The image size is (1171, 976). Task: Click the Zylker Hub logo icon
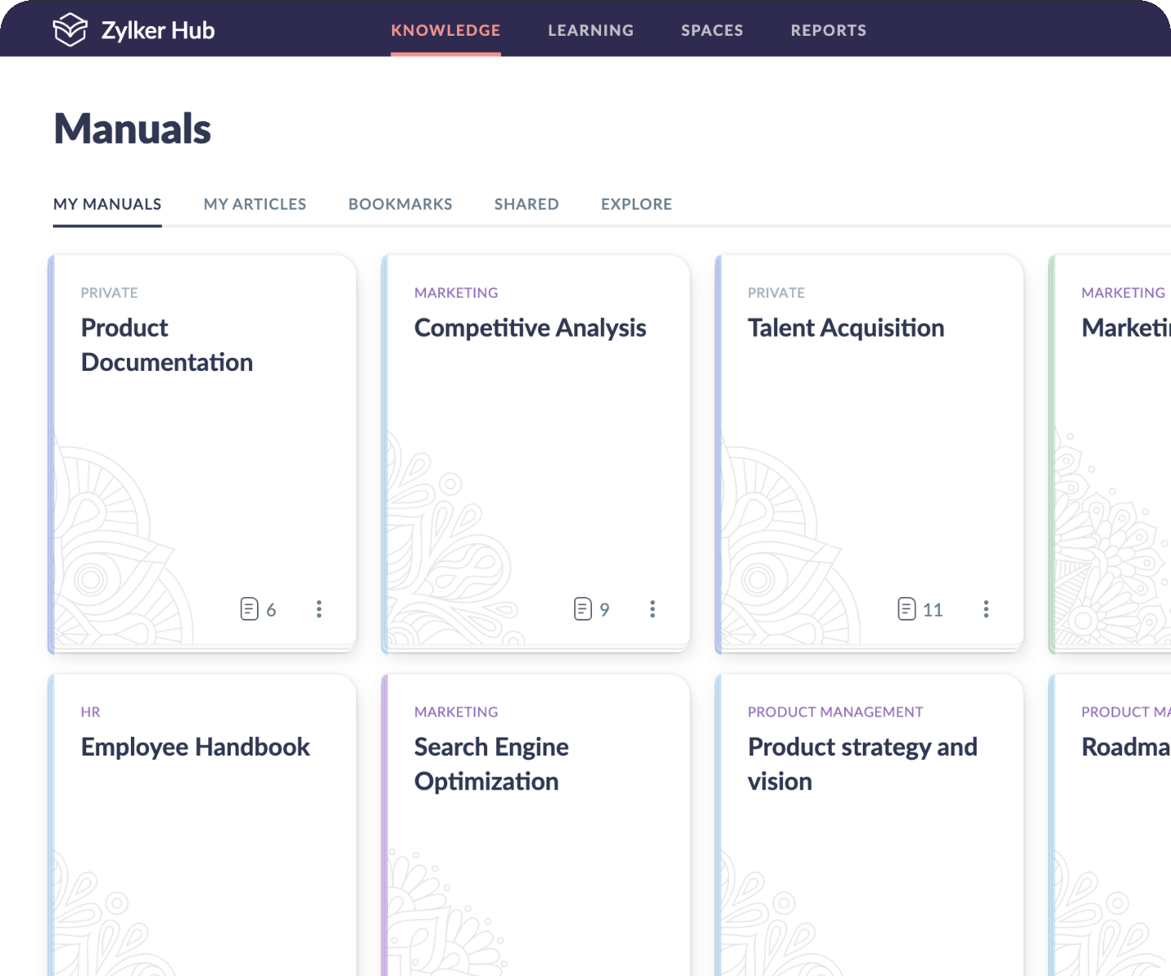70,30
